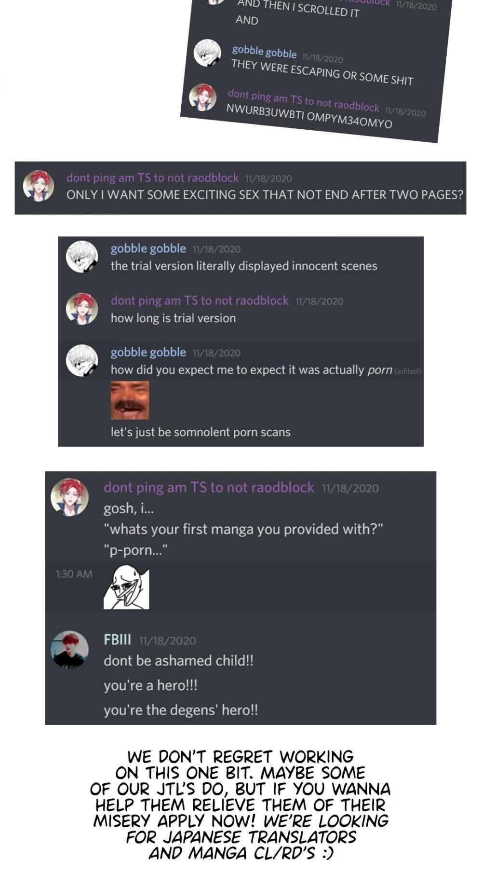Click gobble gobble avatar beside 'how did you expect' message

[x=82, y=360]
